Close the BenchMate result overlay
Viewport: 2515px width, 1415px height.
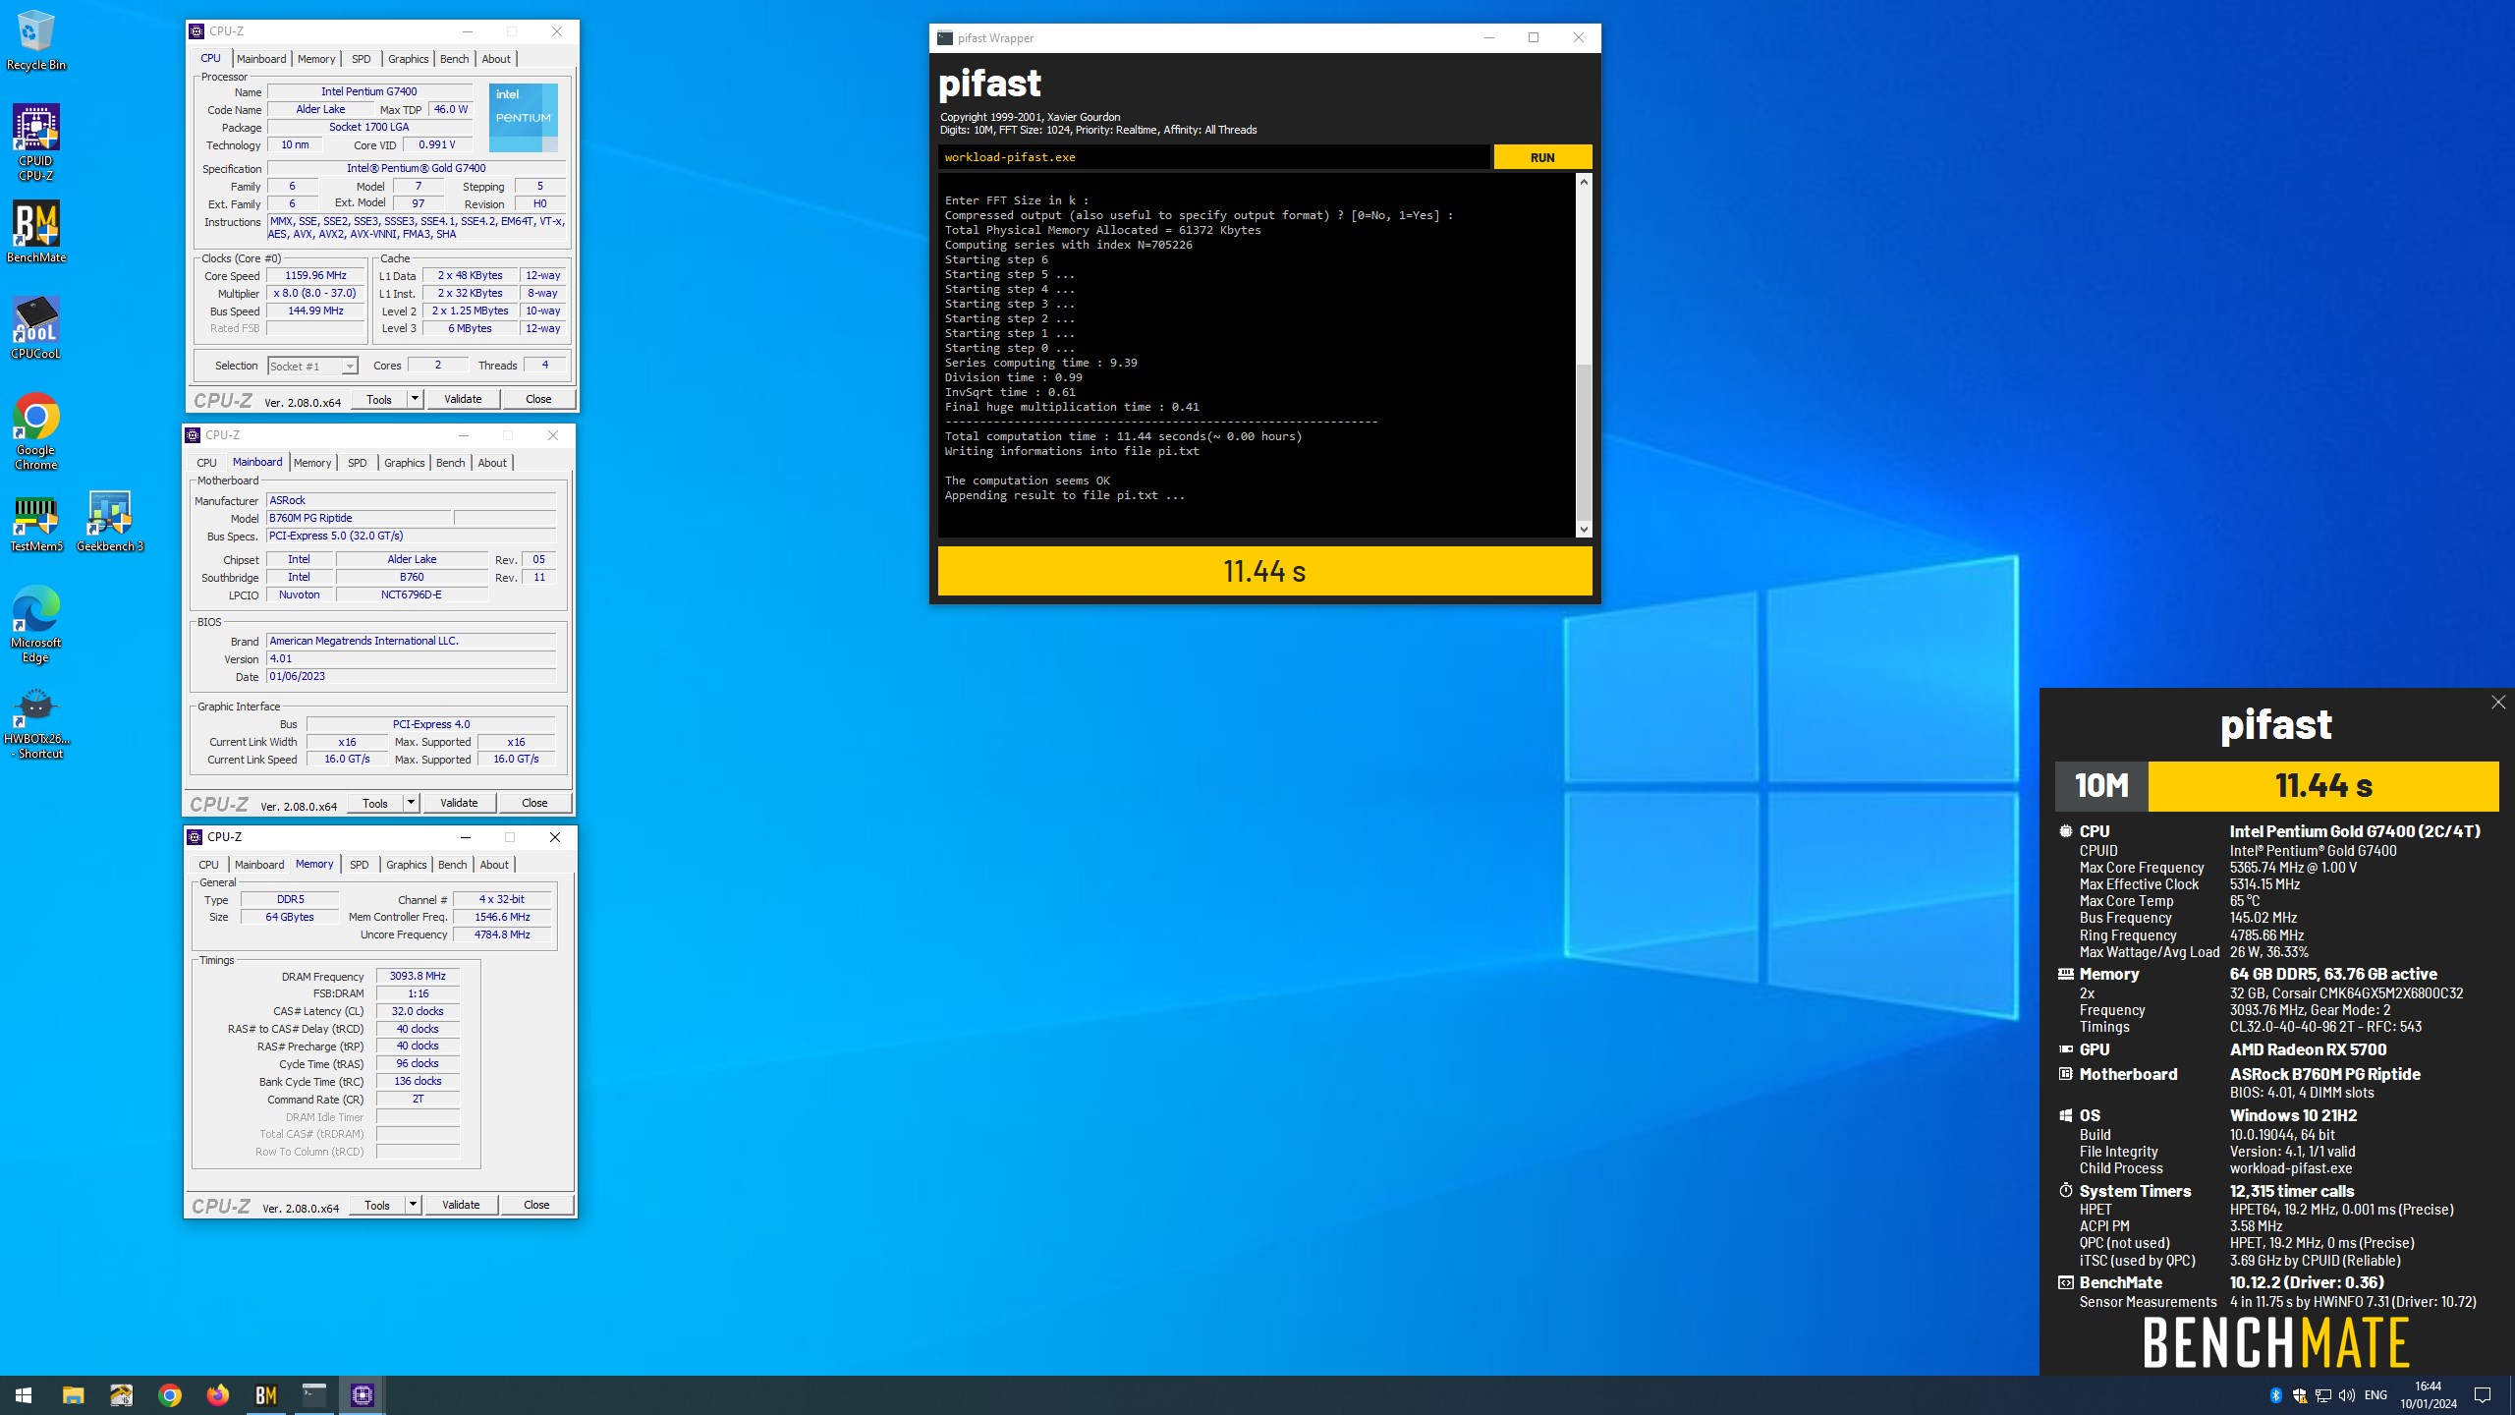pyautogui.click(x=2498, y=702)
